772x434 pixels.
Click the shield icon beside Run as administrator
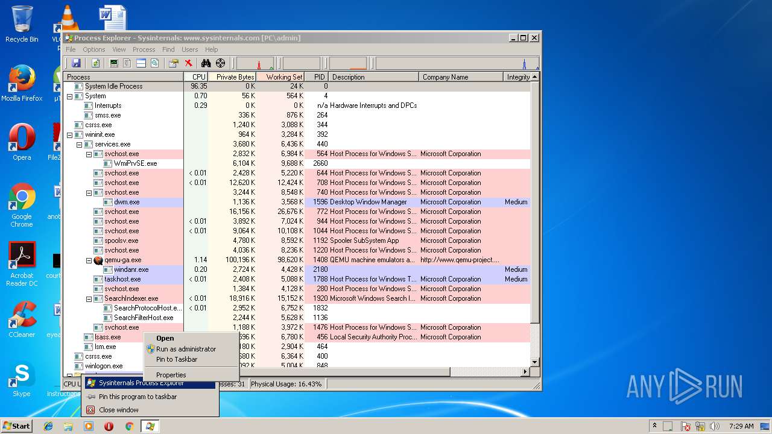click(x=150, y=349)
